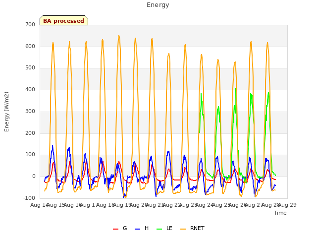Click the 300 y-axis tick value
The image size is (317, 238).
[x=30, y=111]
